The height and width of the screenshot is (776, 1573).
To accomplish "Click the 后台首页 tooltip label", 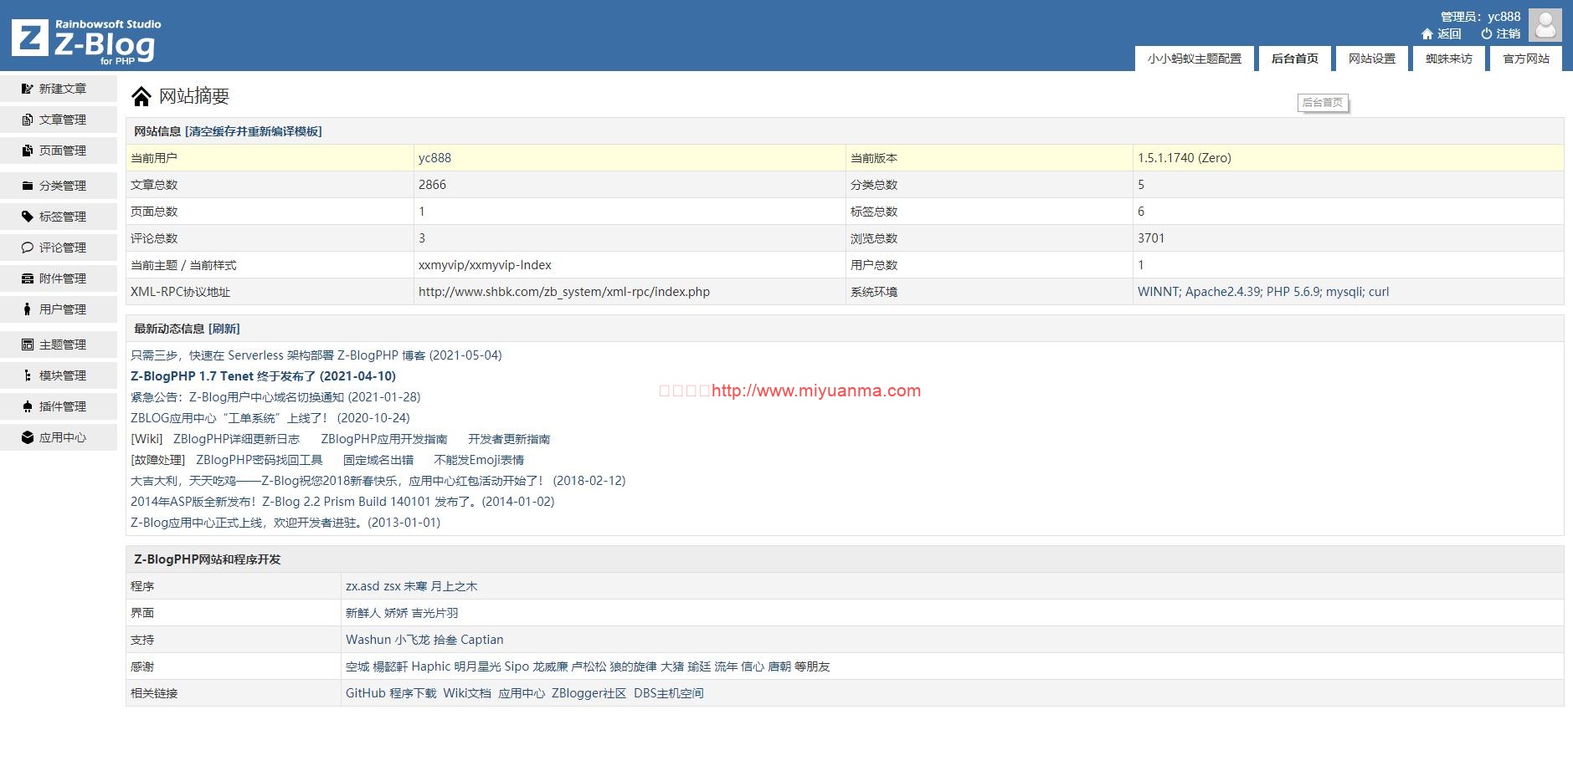I will [1323, 103].
